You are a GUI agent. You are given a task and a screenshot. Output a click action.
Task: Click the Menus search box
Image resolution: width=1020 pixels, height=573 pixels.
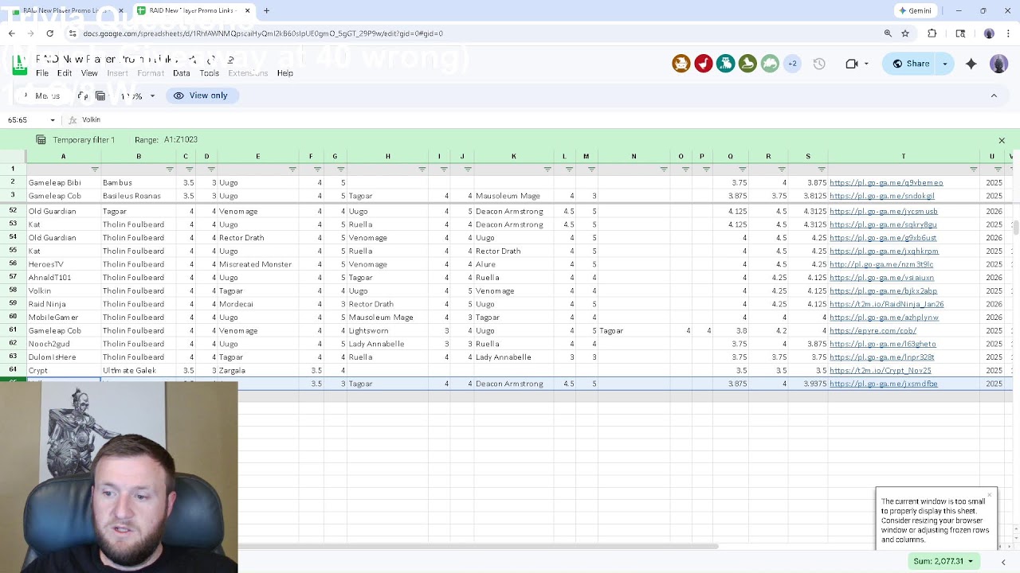coord(44,95)
